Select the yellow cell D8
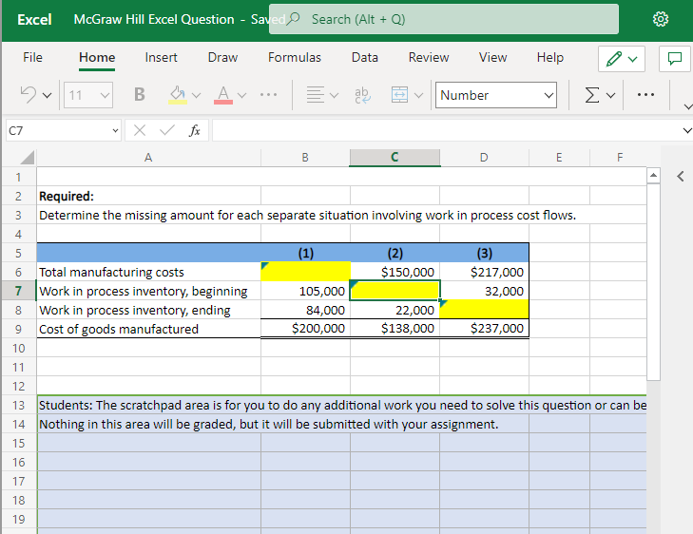Image resolution: width=693 pixels, height=534 pixels. [484, 310]
